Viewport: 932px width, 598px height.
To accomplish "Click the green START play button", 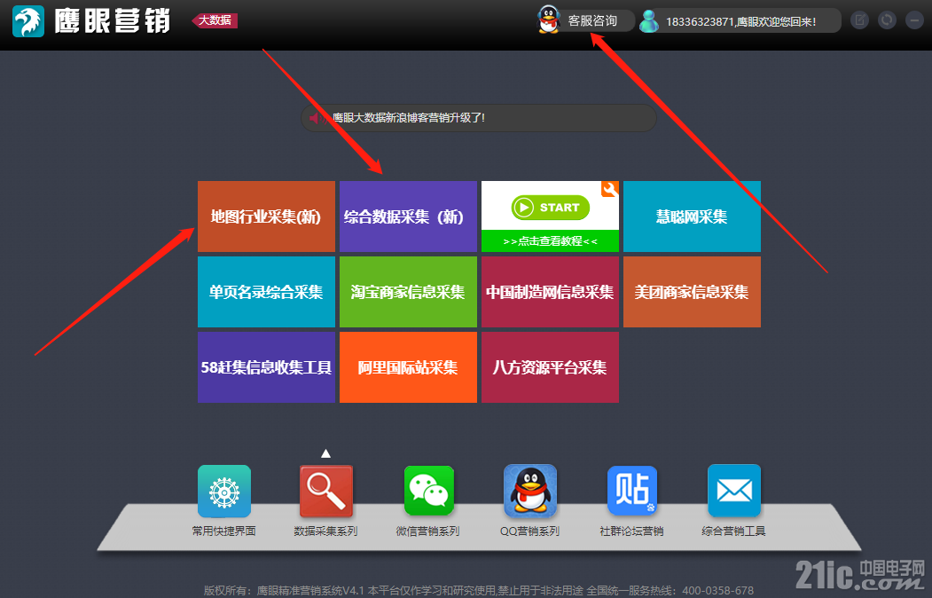I will pos(551,208).
